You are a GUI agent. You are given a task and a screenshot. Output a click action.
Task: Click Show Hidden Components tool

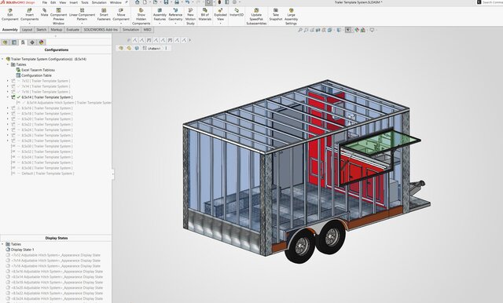pyautogui.click(x=141, y=16)
